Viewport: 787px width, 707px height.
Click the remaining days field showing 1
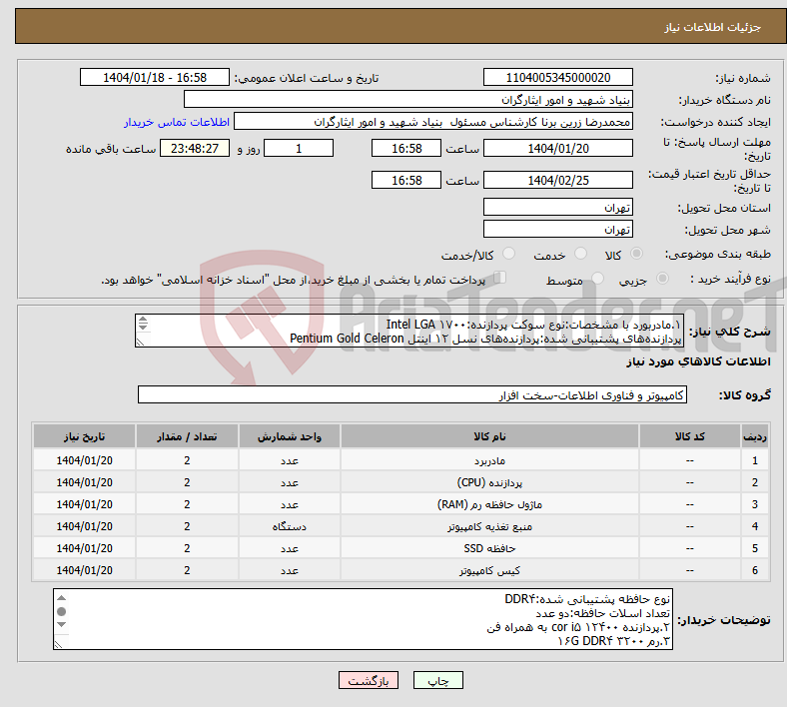[299, 148]
